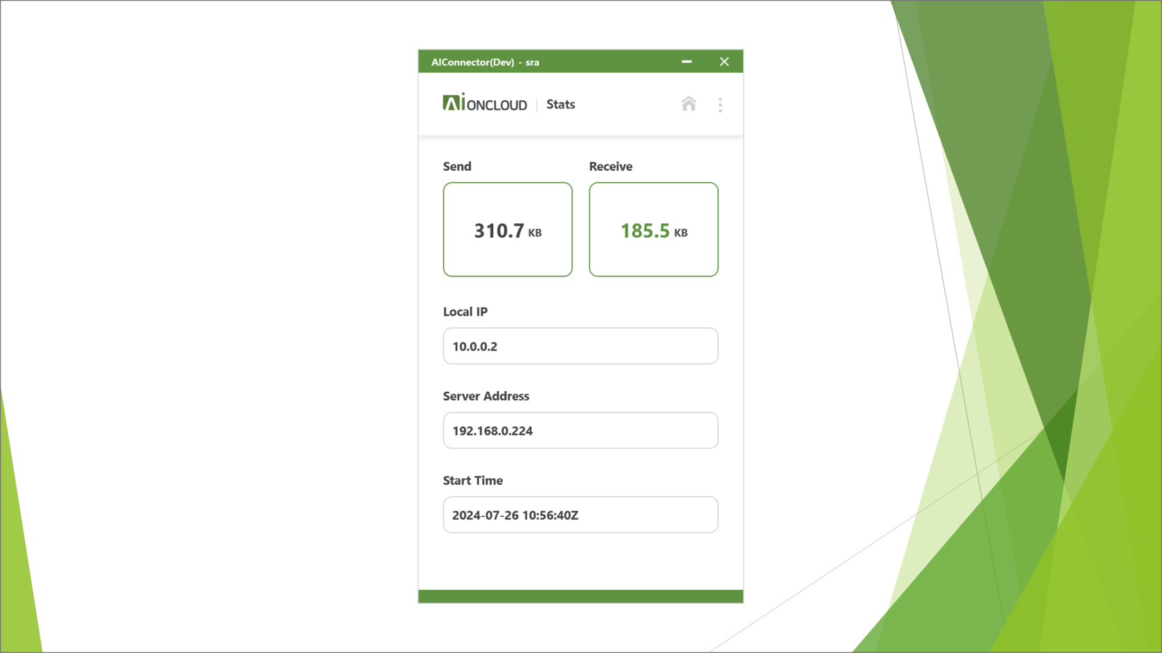
Task: Click the Start Time label
Action: (472, 480)
